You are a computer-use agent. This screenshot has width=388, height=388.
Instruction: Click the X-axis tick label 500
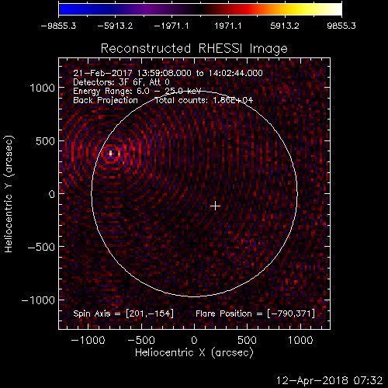[x=247, y=340]
